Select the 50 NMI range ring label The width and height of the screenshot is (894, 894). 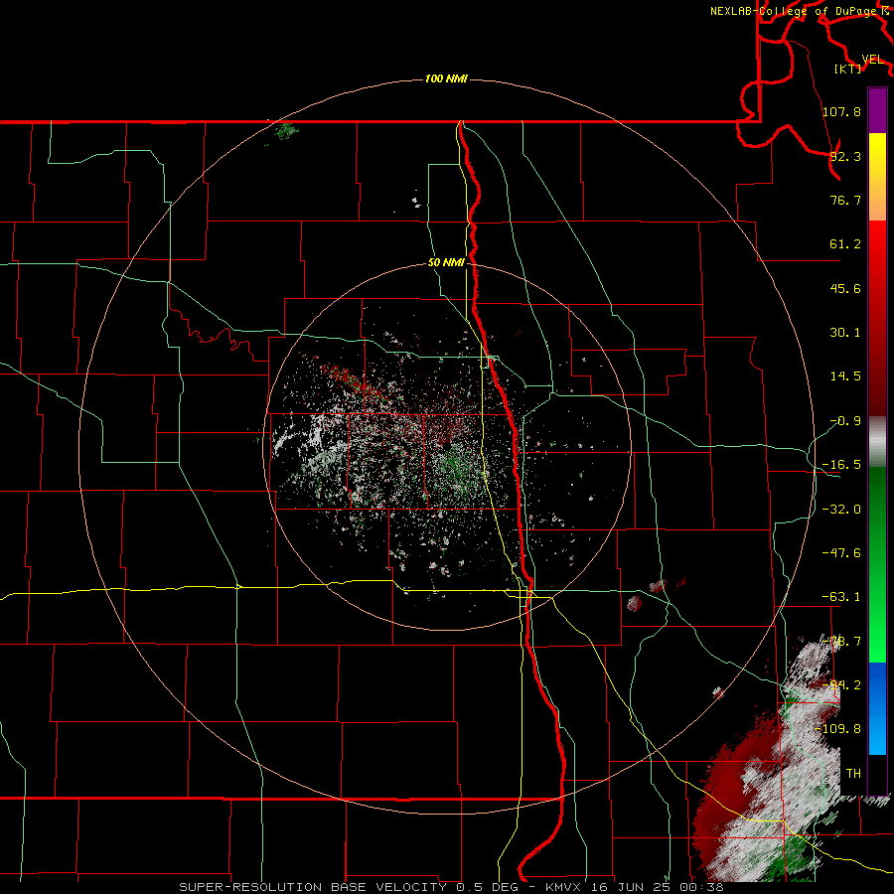446,262
